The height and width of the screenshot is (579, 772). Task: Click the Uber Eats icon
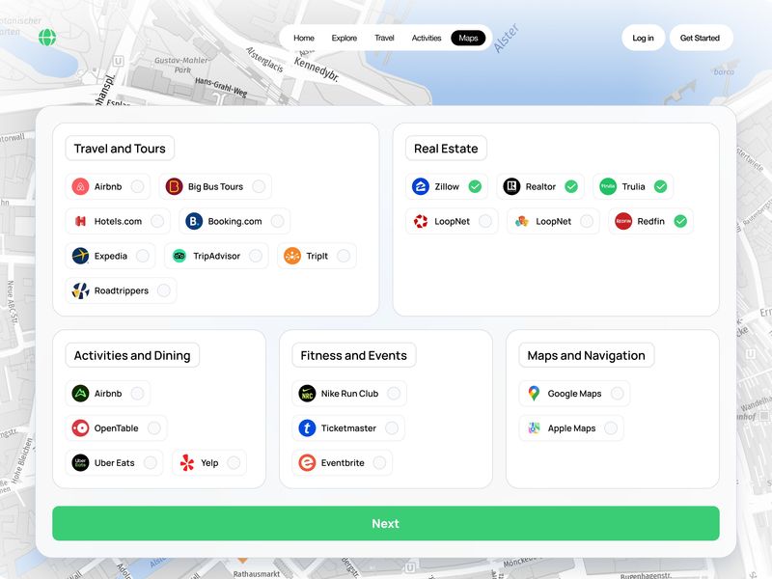(80, 463)
